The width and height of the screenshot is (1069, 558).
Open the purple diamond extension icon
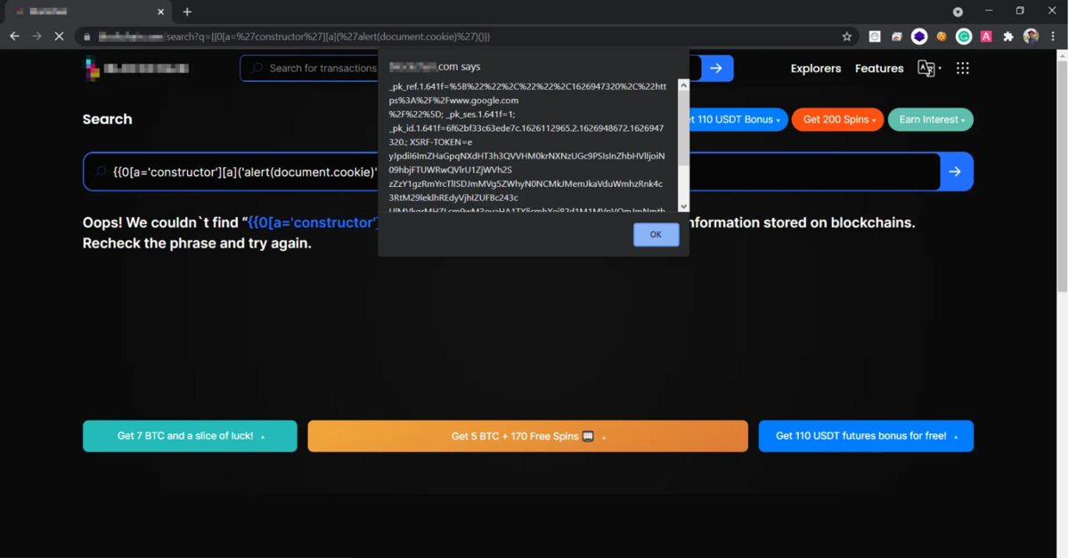tap(918, 36)
